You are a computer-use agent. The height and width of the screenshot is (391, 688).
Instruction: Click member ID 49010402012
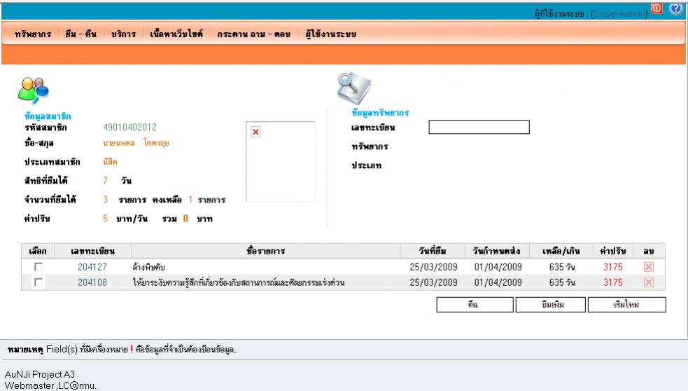(130, 127)
